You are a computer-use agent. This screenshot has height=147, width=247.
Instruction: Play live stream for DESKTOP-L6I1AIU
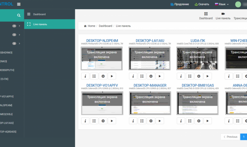[x=160, y=76]
